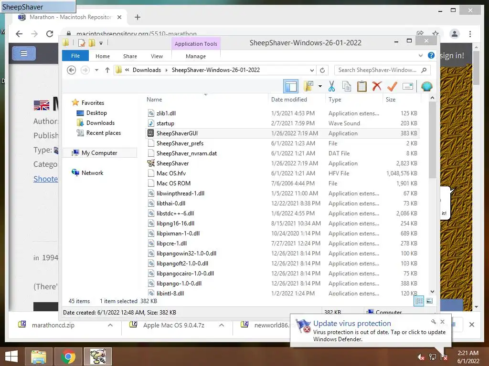The height and width of the screenshot is (366, 489).
Task: Open File Explorer from taskbar
Action: coord(39,356)
